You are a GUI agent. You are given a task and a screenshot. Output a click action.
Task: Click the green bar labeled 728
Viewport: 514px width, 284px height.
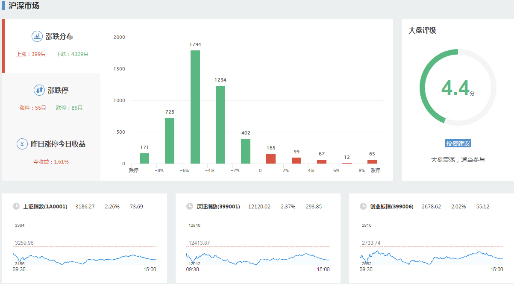[x=170, y=141]
